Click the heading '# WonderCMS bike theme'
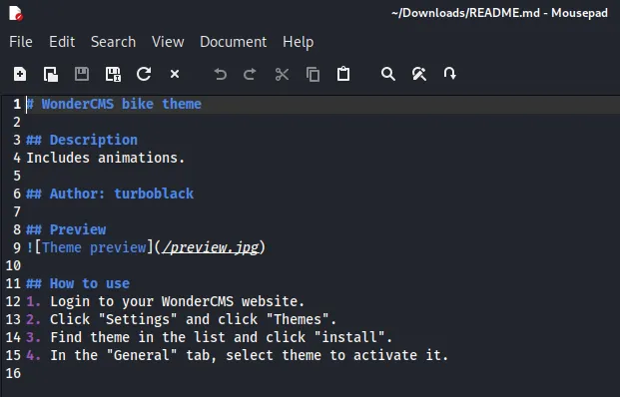The image size is (620, 397). coord(114,105)
